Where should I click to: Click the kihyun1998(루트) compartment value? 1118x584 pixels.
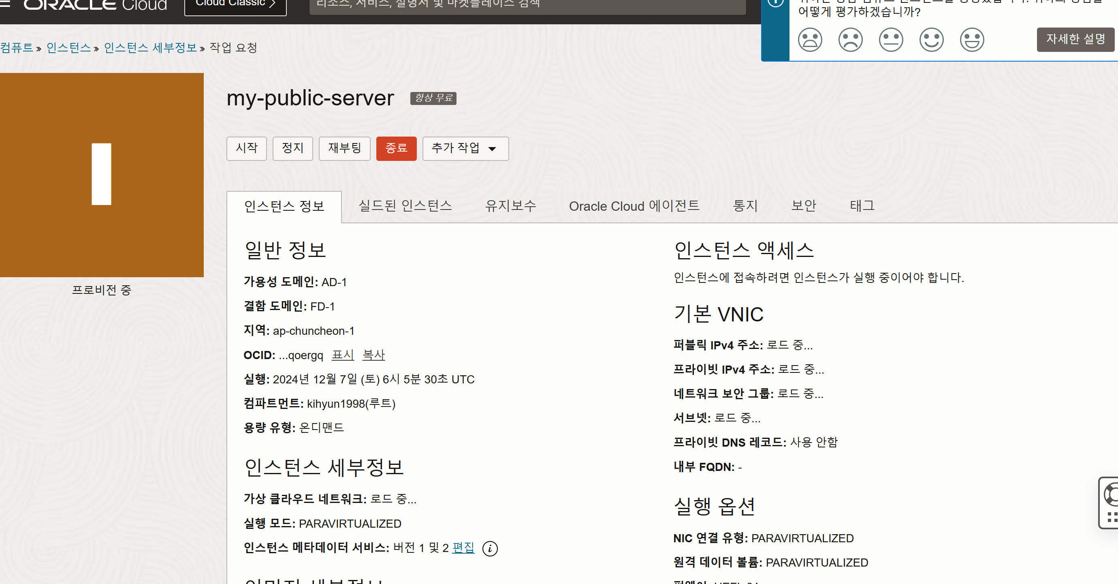coord(351,404)
